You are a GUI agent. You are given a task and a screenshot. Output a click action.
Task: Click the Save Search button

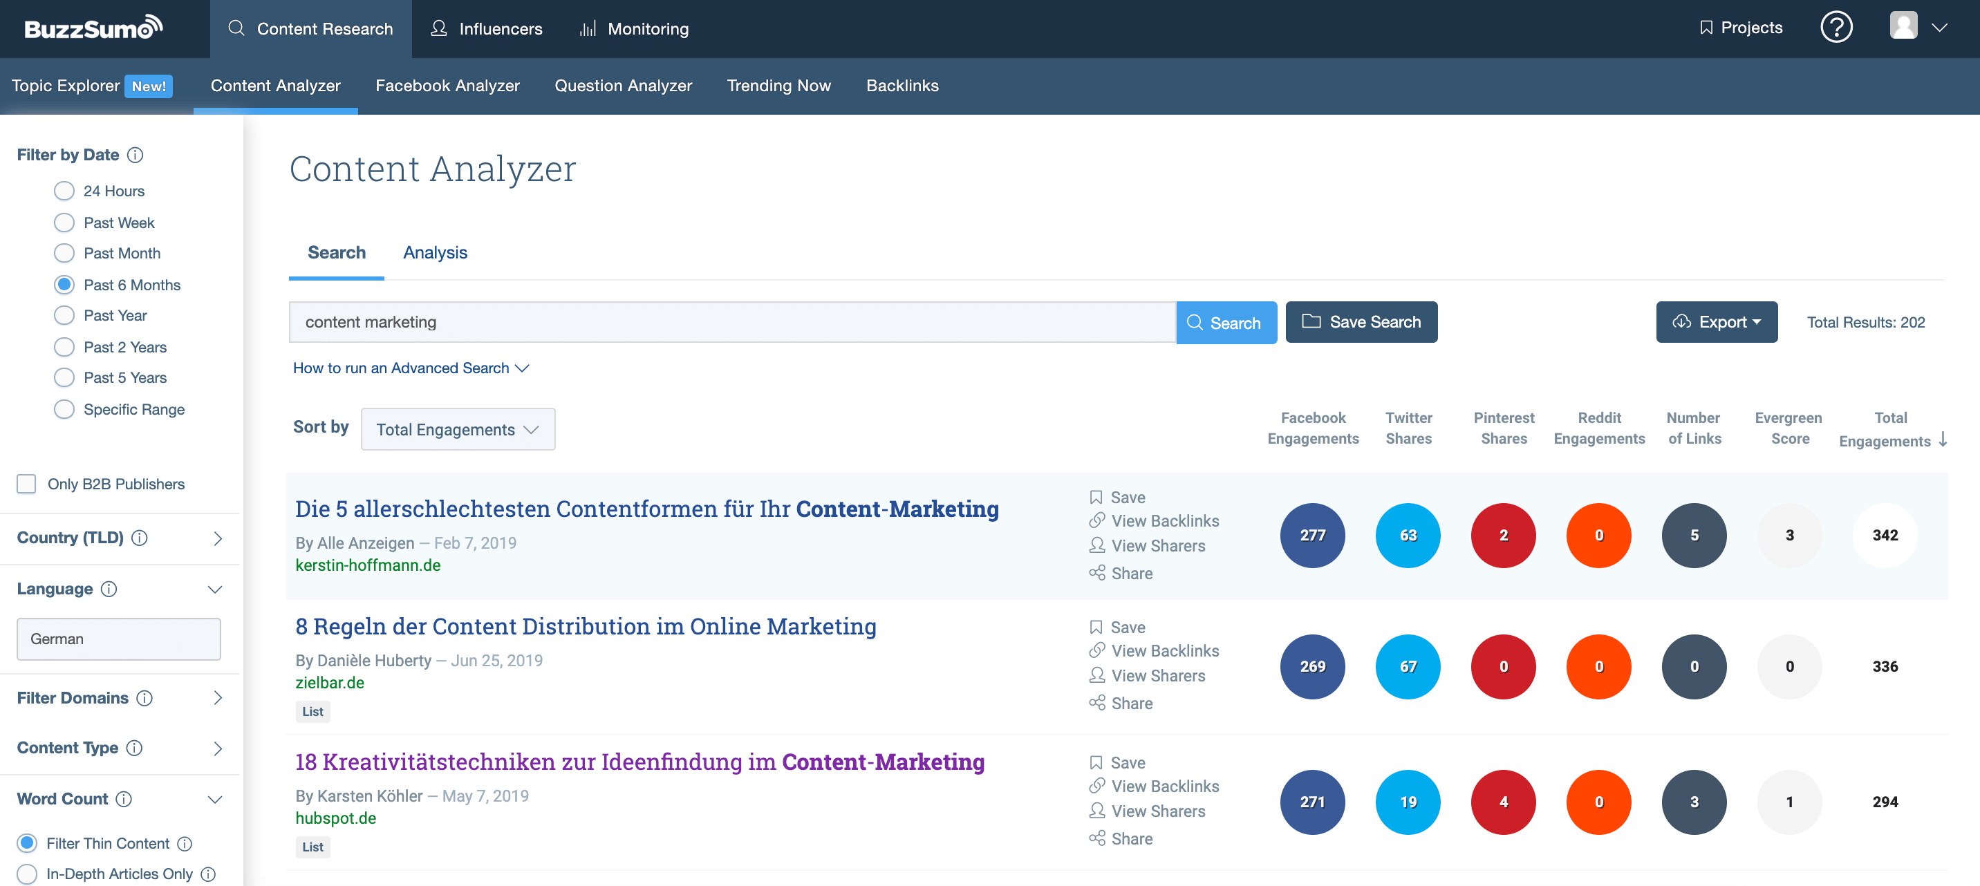pyautogui.click(x=1361, y=323)
